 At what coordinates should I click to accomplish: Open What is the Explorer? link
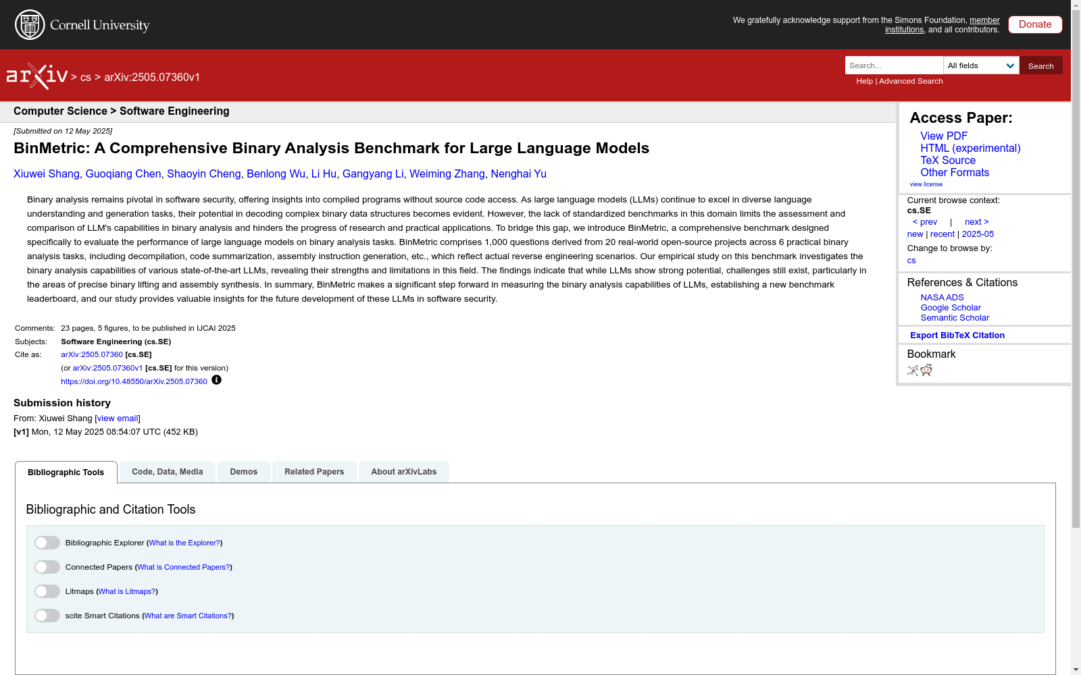pos(184,543)
